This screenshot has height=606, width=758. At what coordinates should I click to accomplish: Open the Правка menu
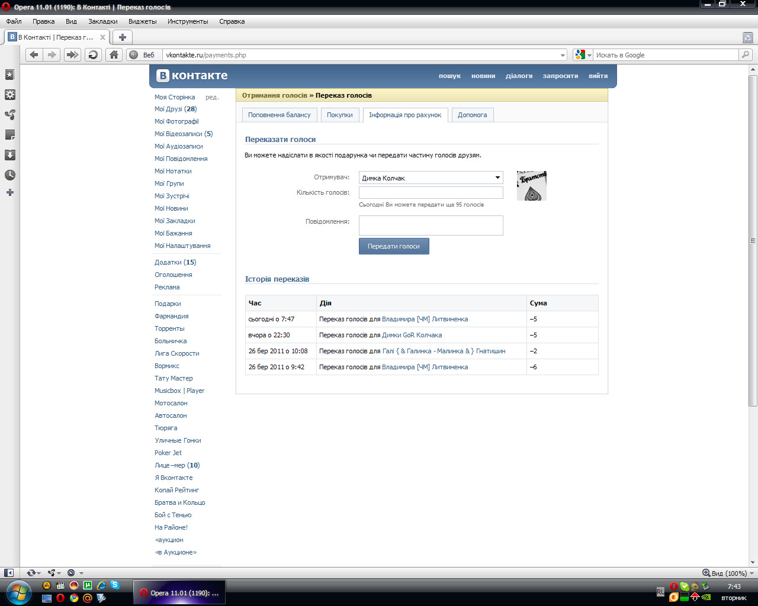point(44,21)
